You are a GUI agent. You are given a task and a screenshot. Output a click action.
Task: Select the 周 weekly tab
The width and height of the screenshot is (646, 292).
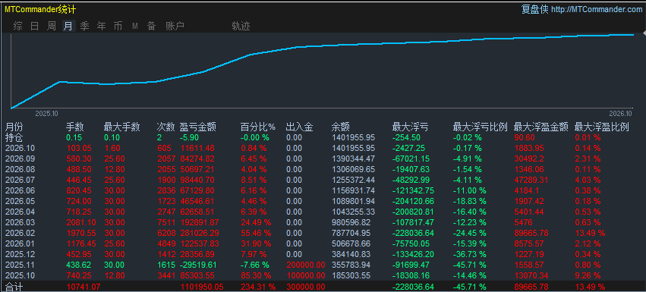pos(52,27)
